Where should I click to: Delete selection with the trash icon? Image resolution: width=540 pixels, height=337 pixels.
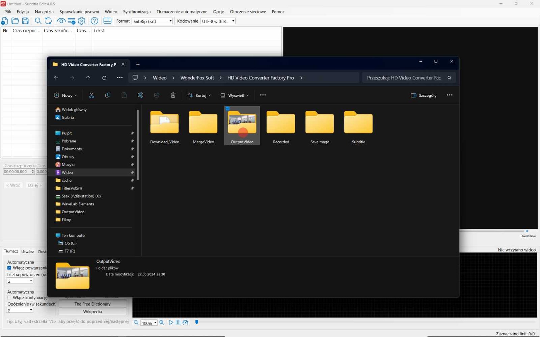coord(173,95)
